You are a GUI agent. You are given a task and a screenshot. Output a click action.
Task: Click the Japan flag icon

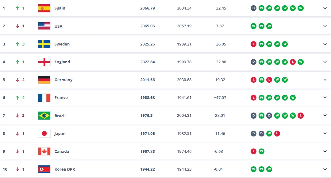(44, 133)
